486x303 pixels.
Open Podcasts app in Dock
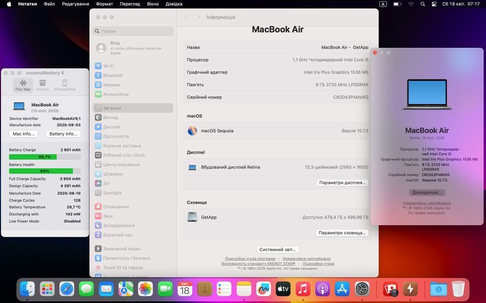click(323, 289)
